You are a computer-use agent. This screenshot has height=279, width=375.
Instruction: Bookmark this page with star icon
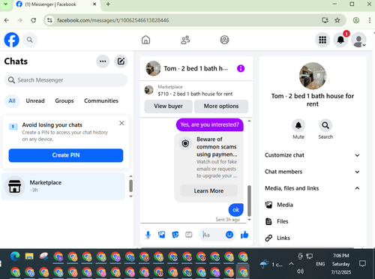pos(337,20)
